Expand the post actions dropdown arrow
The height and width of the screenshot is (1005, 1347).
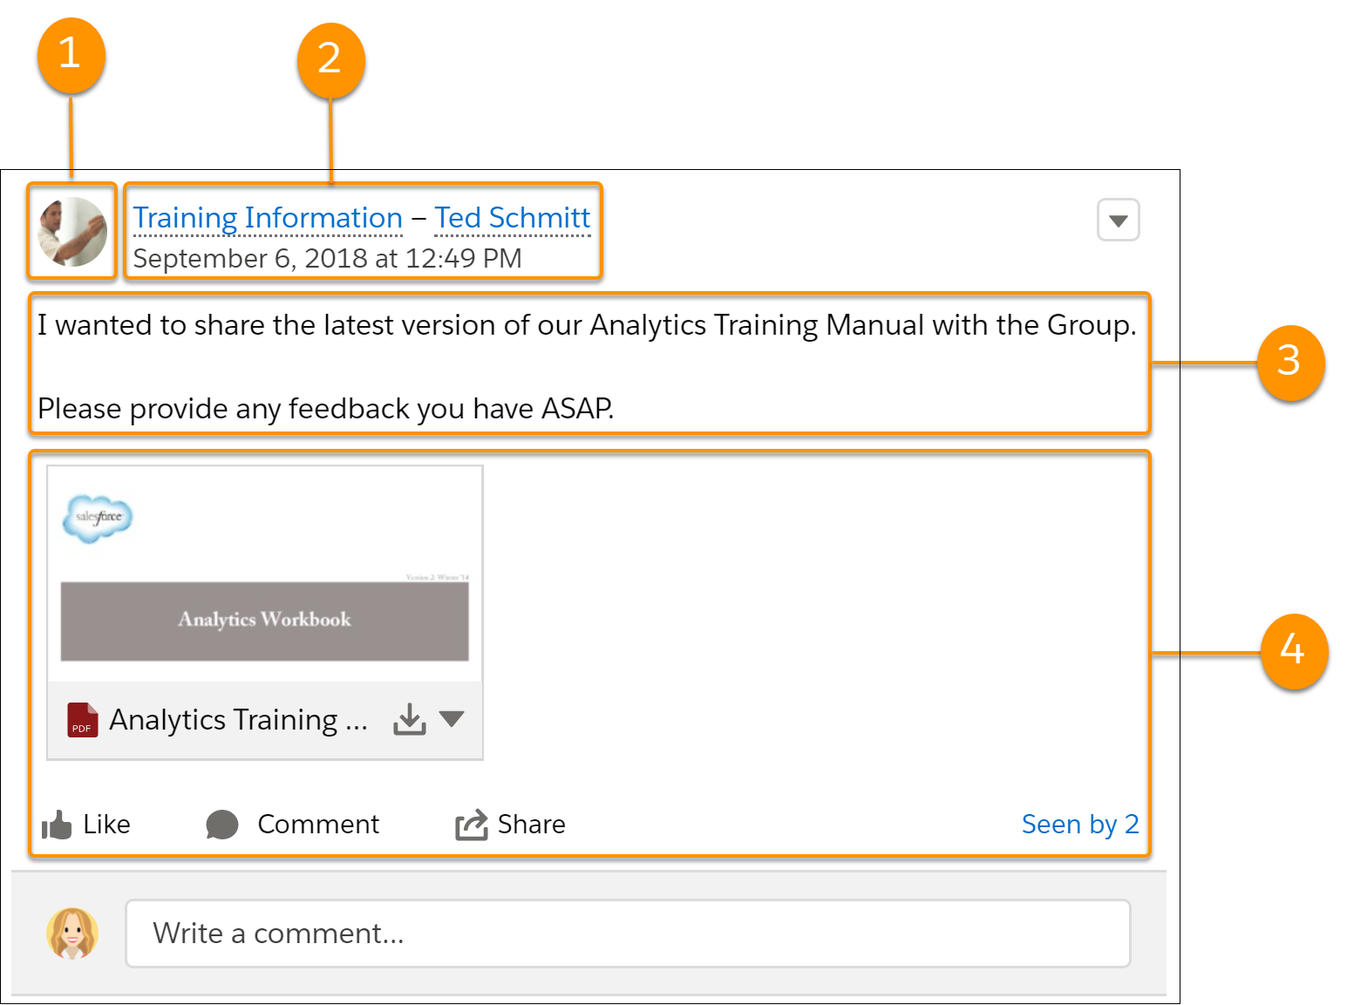[x=1118, y=221]
